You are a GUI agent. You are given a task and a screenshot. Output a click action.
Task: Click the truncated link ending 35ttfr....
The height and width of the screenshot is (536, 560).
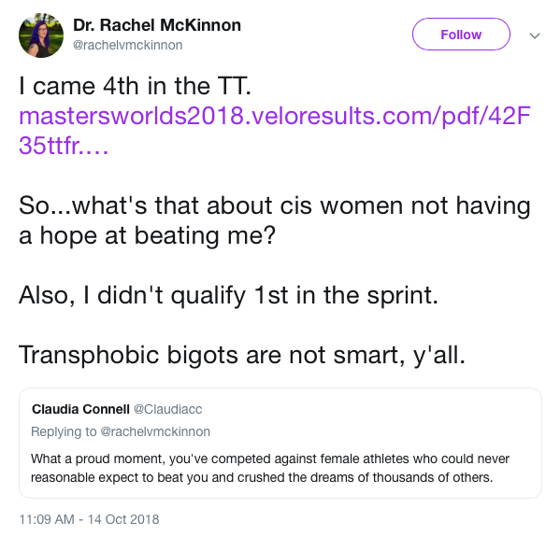(64, 146)
